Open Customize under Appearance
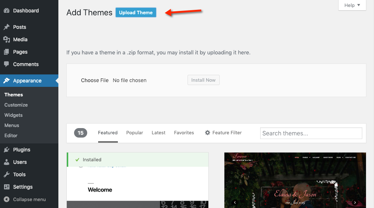This screenshot has height=208, width=374. [x=16, y=105]
